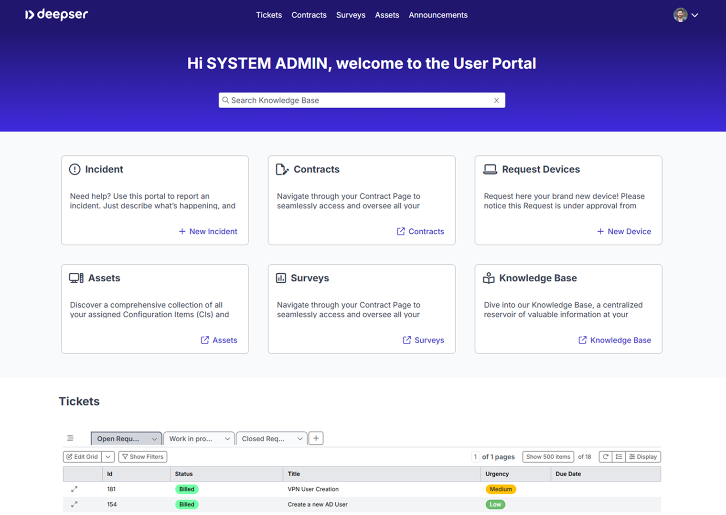This screenshot has height=515, width=726.
Task: Open the Edit Grid dropdown arrow
Action: coord(108,457)
